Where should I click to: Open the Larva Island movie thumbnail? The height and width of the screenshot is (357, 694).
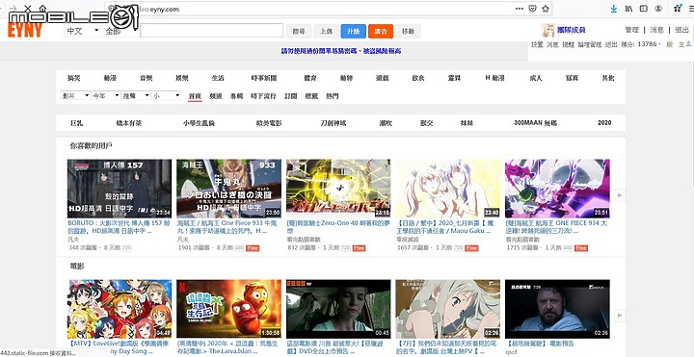[228, 309]
